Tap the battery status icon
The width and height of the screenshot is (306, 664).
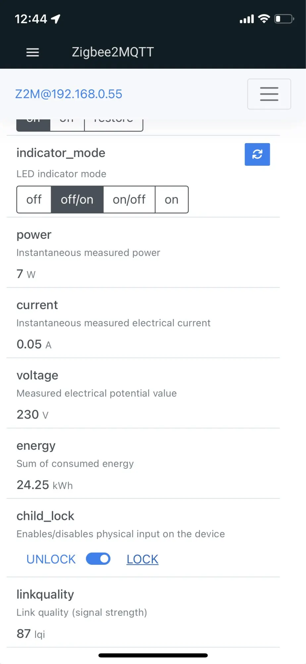(x=284, y=19)
